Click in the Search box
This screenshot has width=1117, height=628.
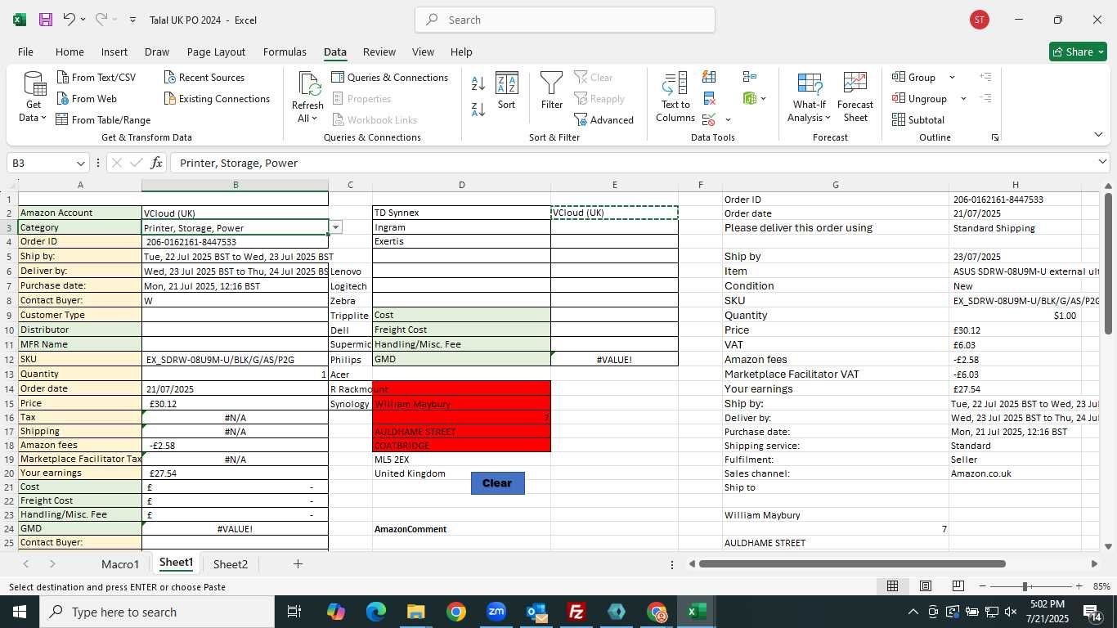point(565,20)
